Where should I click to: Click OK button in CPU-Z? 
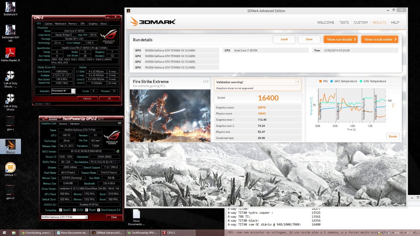tap(109, 98)
